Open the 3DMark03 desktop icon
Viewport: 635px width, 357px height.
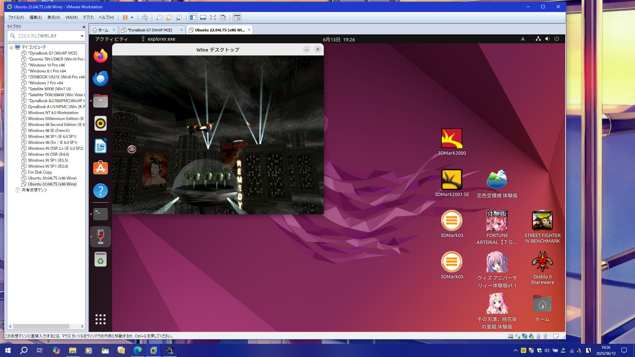(452, 224)
